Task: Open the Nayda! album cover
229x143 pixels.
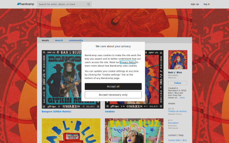Action: click(134, 130)
